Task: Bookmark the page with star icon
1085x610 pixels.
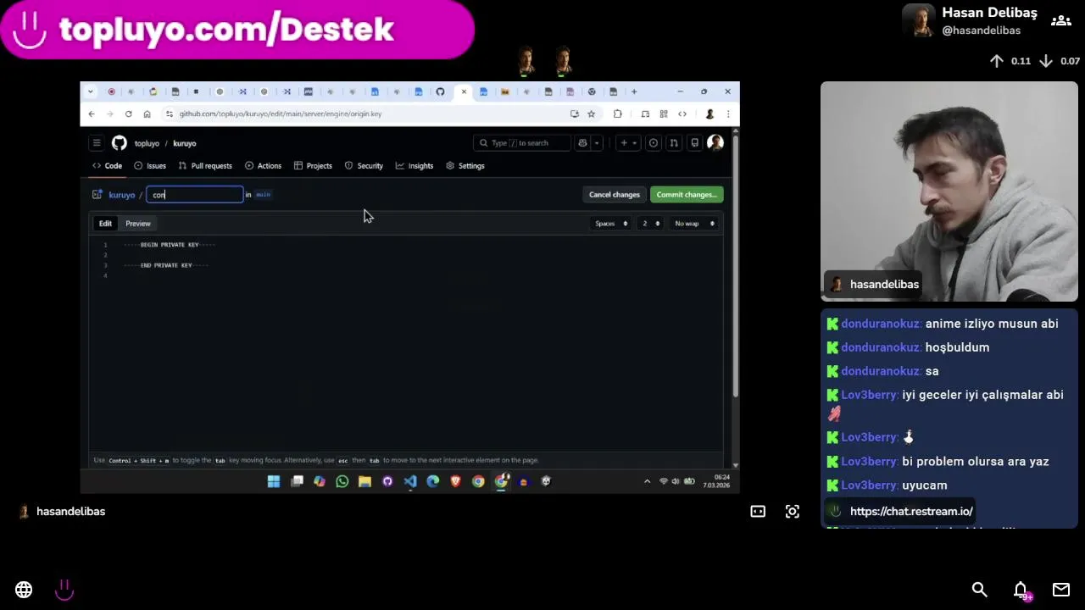Action: pos(592,114)
